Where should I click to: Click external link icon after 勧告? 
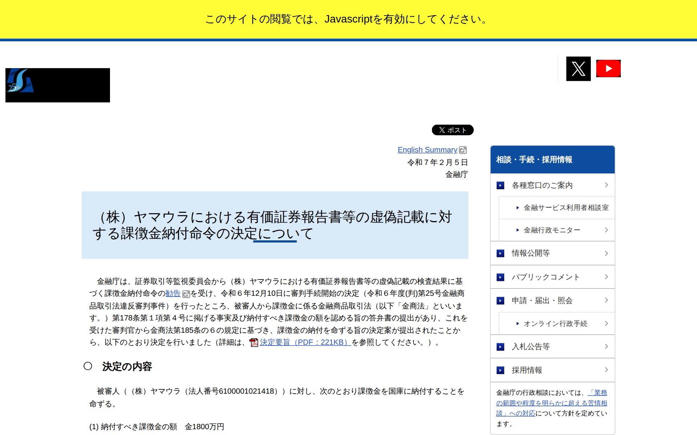(186, 294)
